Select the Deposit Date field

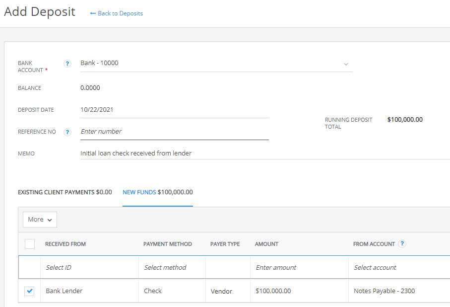click(174, 109)
